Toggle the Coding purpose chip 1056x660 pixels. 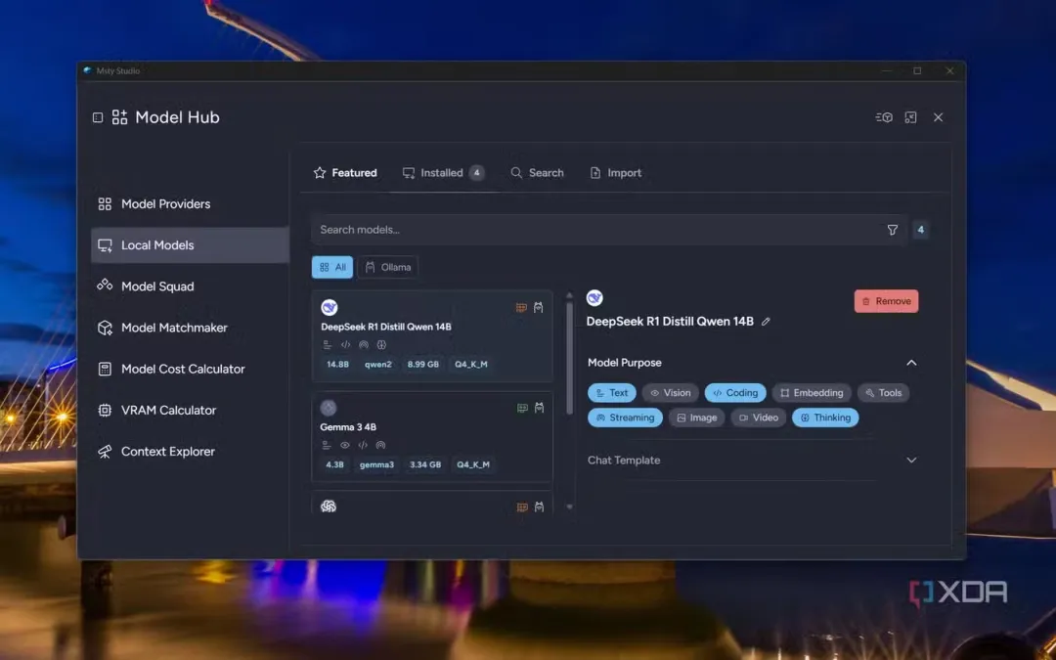point(735,393)
